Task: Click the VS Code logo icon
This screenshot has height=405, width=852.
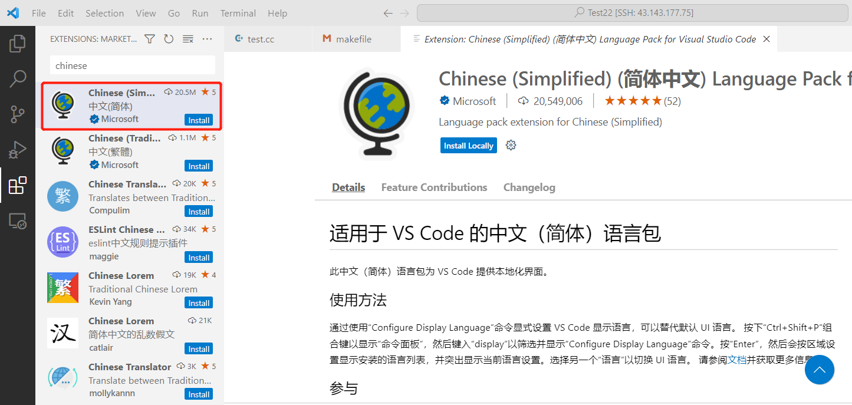Action: [13, 13]
